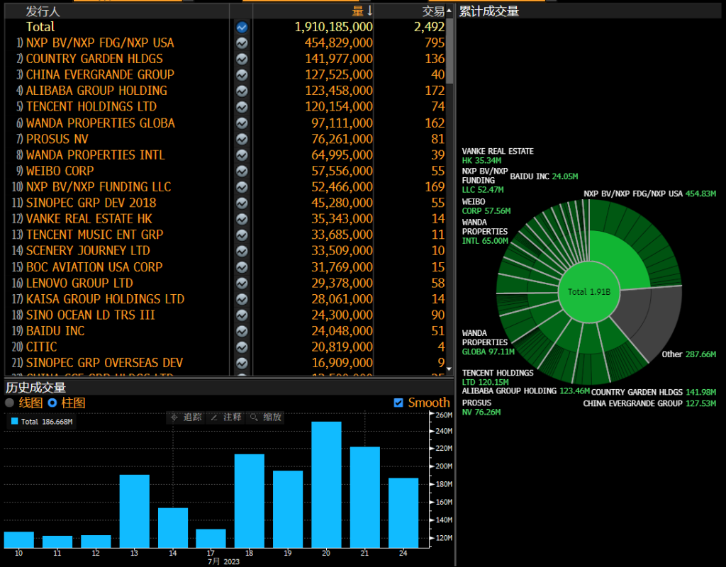This screenshot has width=726, height=567.
Task: Activate the 缩放 zoom magnifier tool
Action: (x=266, y=417)
